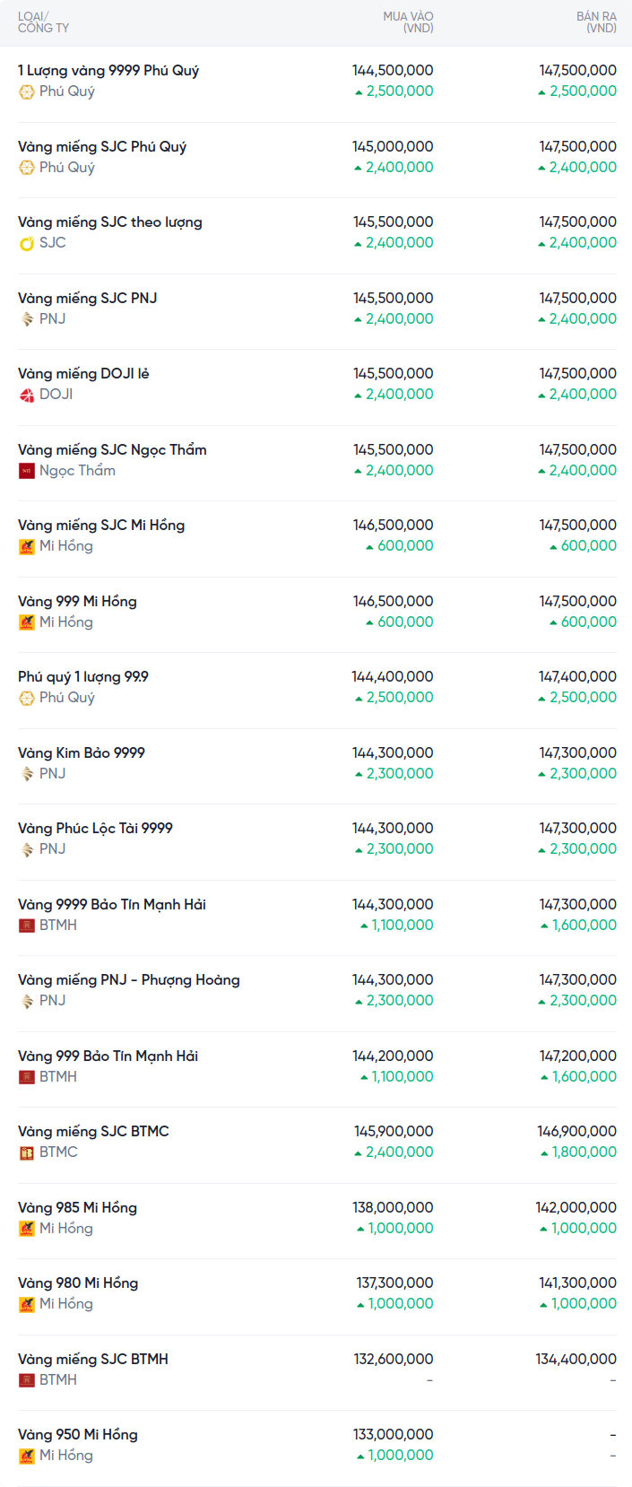Click the LOẠI/CÔNG TY column header
Viewport: 632px width, 1487px height.
point(43,22)
